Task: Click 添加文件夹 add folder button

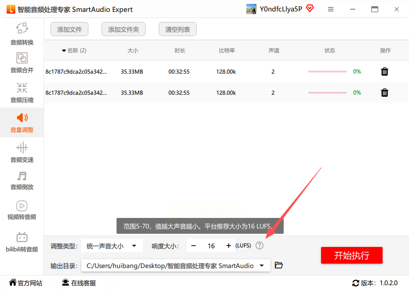Action: [124, 29]
